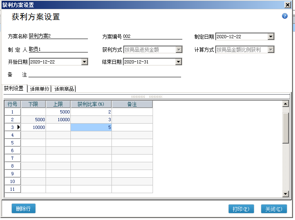Click the scroll up arrow of the table

285,104
